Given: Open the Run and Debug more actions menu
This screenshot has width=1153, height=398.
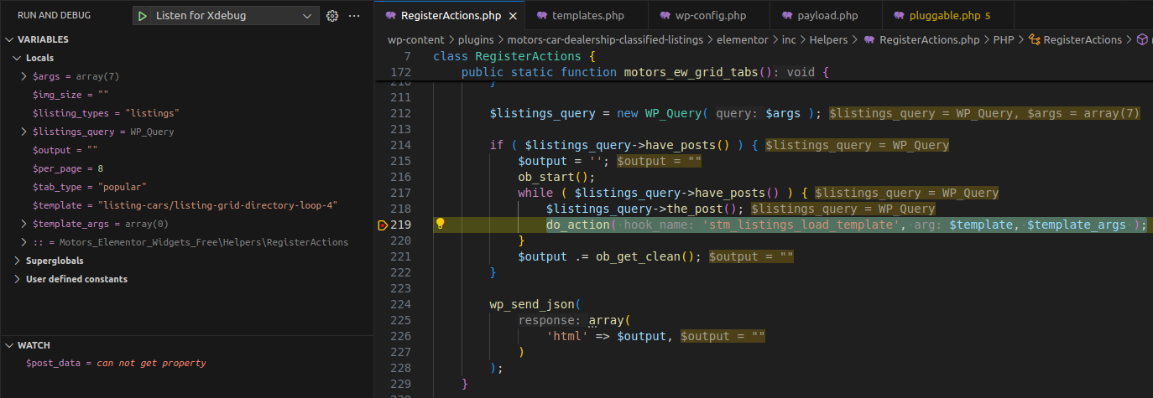Looking at the screenshot, I should 354,16.
